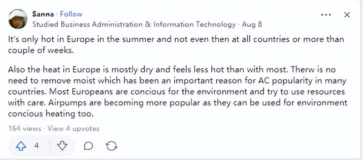Upvote Sanna's answer with the up arrow
363x160 pixels.
click(21, 146)
